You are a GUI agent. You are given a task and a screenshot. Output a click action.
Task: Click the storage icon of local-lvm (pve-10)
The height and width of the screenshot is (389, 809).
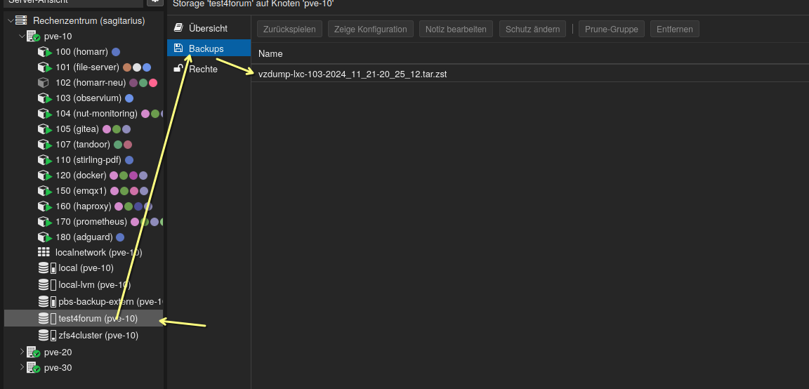tap(47, 285)
